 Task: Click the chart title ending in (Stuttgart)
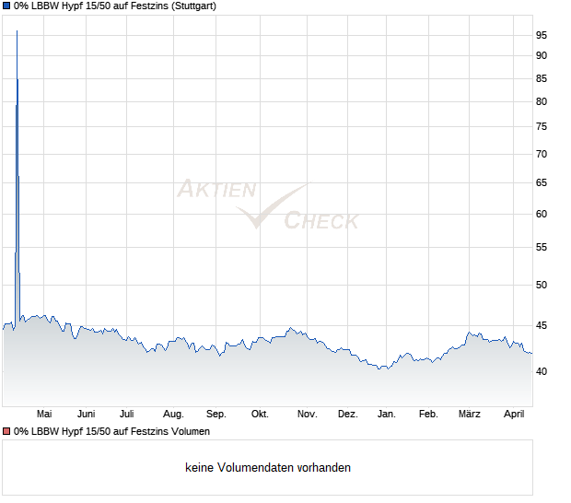[116, 6]
